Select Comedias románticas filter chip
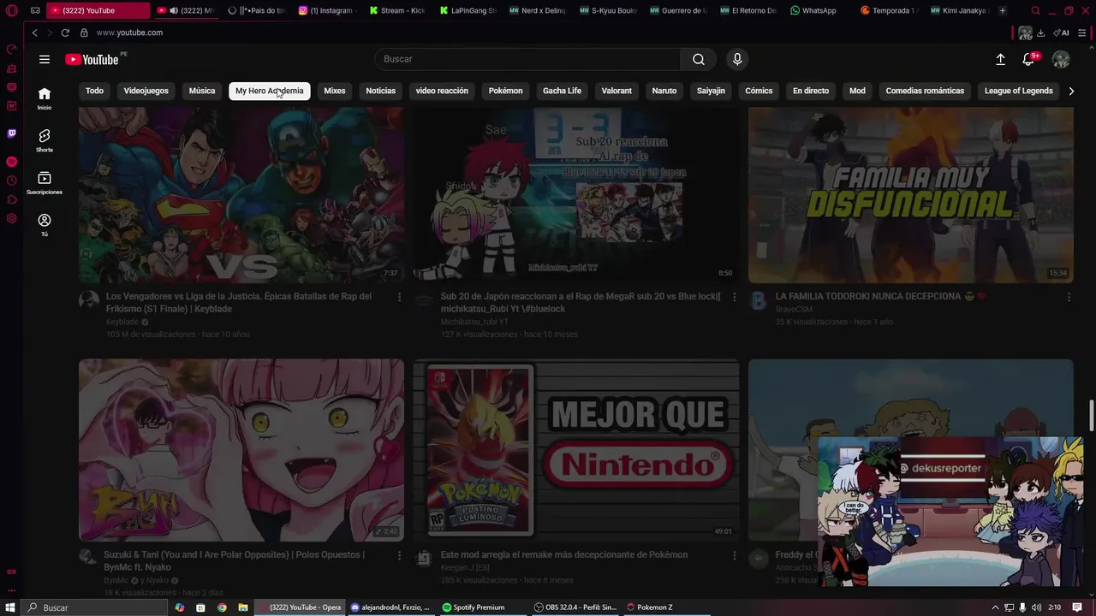This screenshot has width=1096, height=616. [x=925, y=91]
